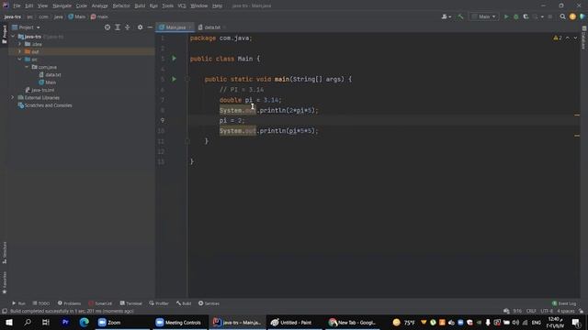Click Run with Coverage icon
Viewport: 588px width, 330px height.
[x=526, y=16]
